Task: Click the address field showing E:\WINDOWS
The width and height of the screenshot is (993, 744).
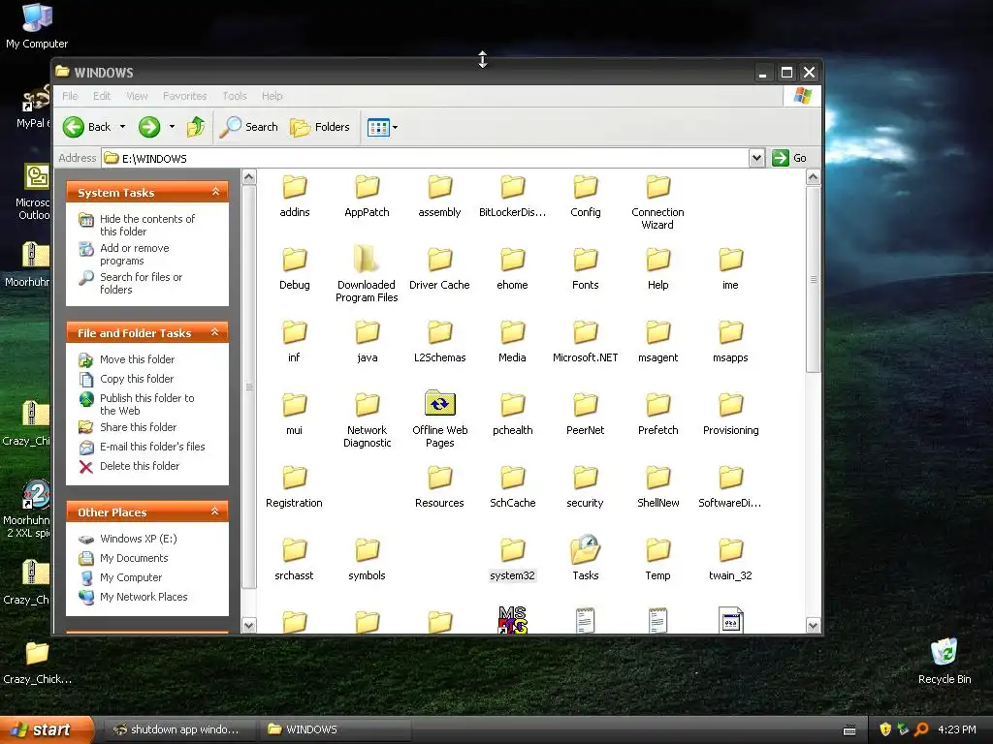Action: pyautogui.click(x=425, y=158)
